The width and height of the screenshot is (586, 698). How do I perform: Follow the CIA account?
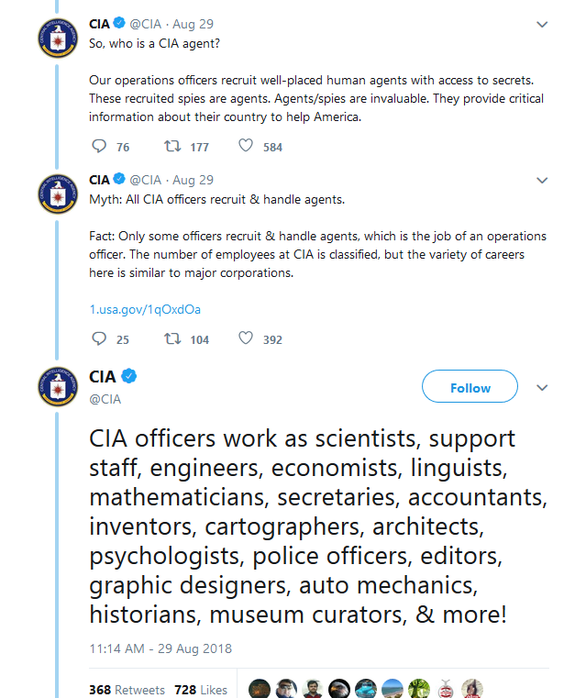coord(470,388)
